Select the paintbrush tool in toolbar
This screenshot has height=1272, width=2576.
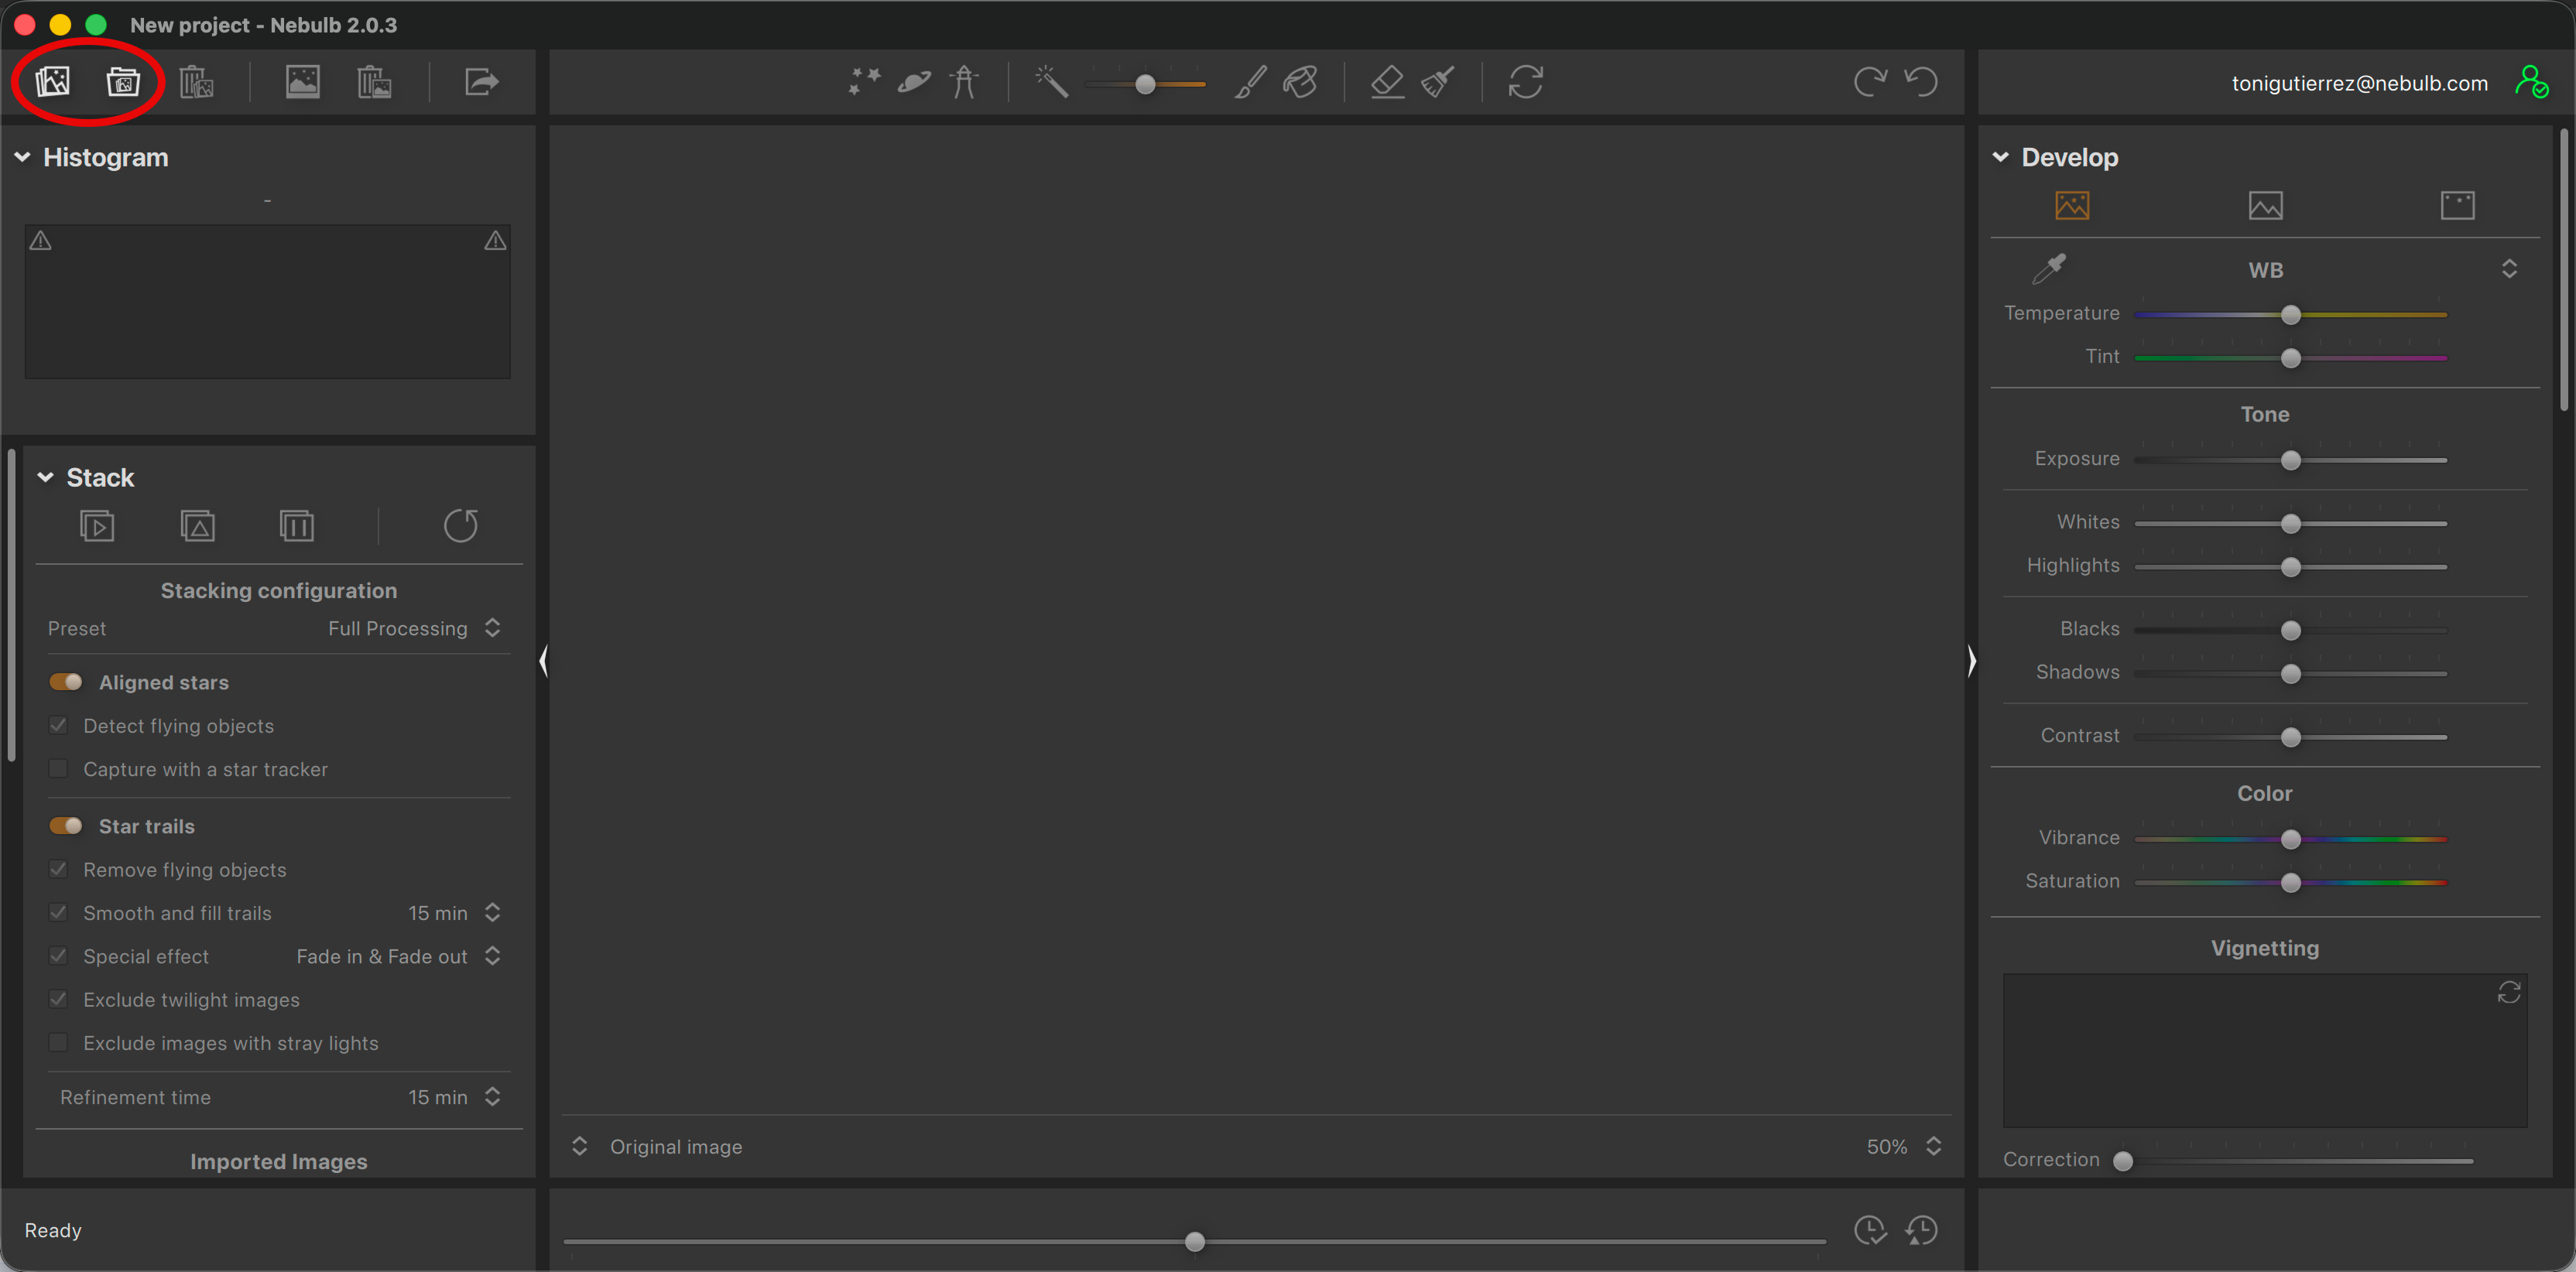click(x=1250, y=81)
